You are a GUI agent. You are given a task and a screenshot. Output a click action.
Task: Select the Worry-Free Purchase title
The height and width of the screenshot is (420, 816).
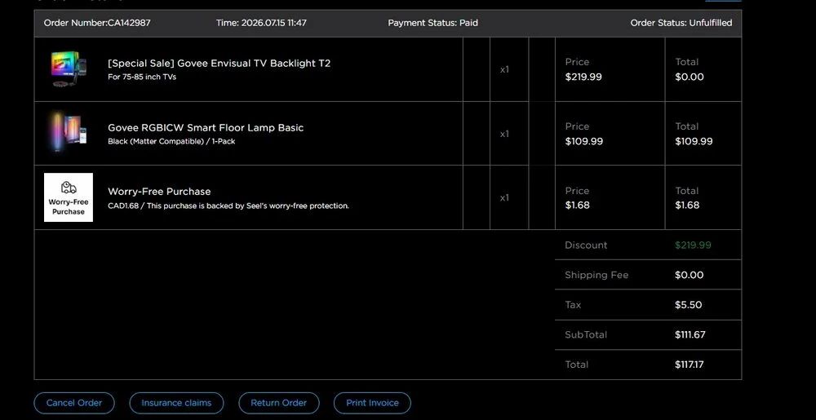coord(159,192)
